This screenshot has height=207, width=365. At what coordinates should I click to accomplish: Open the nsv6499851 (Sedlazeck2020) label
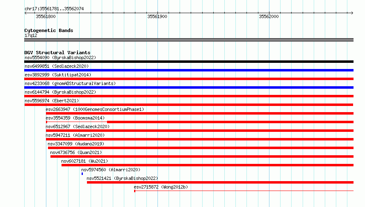[x=57, y=66]
